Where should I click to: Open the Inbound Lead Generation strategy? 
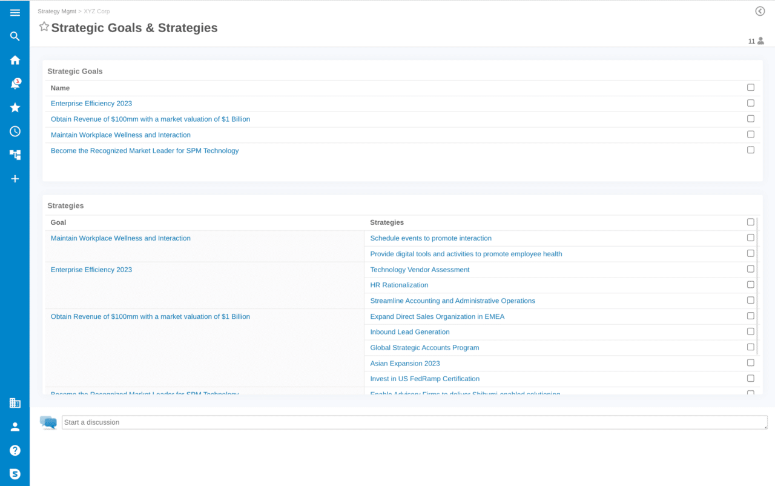[409, 331]
